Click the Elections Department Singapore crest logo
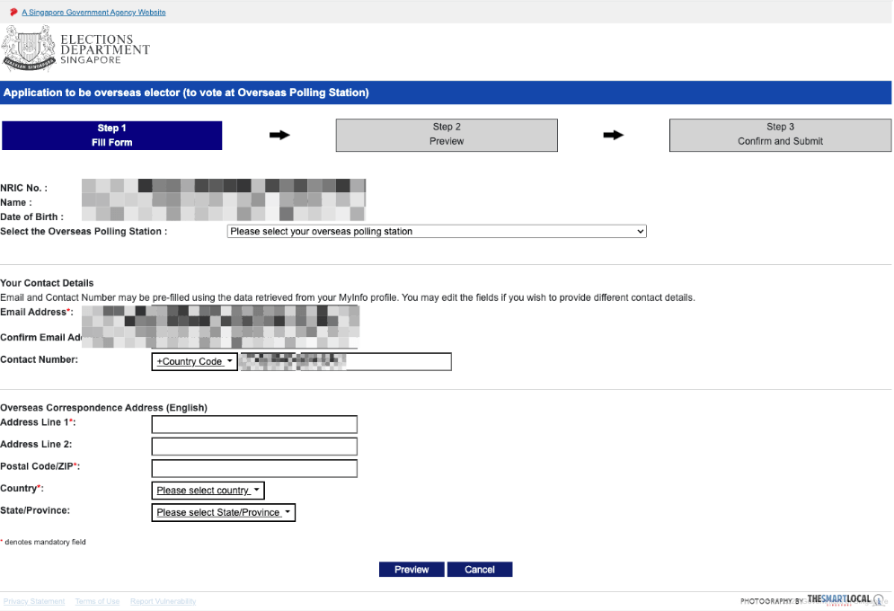 point(27,50)
